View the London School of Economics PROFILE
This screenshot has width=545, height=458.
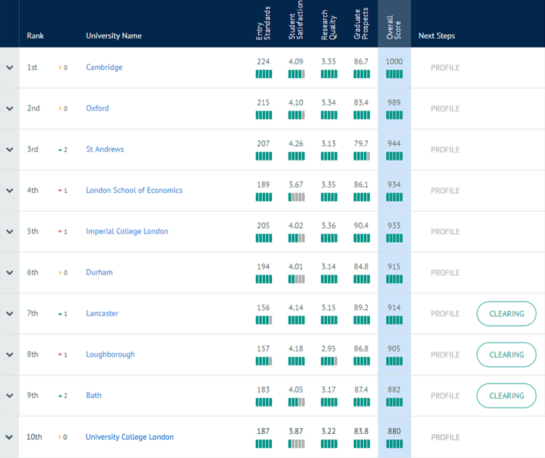point(445,190)
